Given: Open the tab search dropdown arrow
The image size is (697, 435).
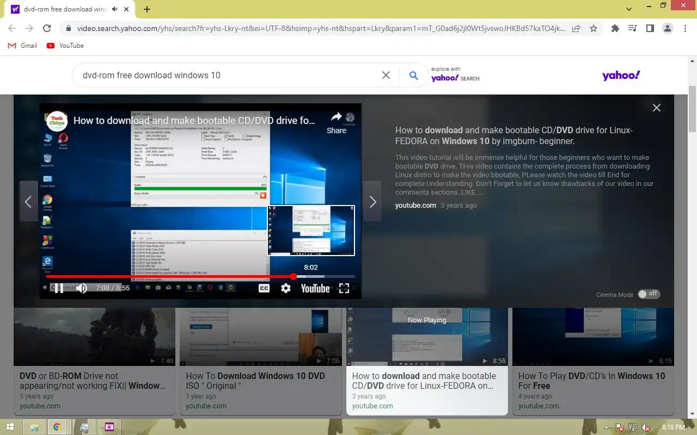Looking at the screenshot, I should [x=629, y=9].
